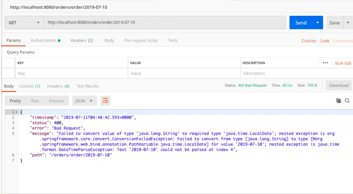Viewport: 353px width, 194px height.
Task: Click the "error": "Bad Request" line
Action: (x=58, y=128)
